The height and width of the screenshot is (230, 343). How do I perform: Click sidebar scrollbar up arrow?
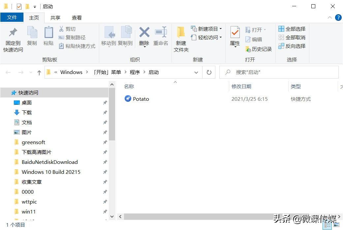point(112,84)
